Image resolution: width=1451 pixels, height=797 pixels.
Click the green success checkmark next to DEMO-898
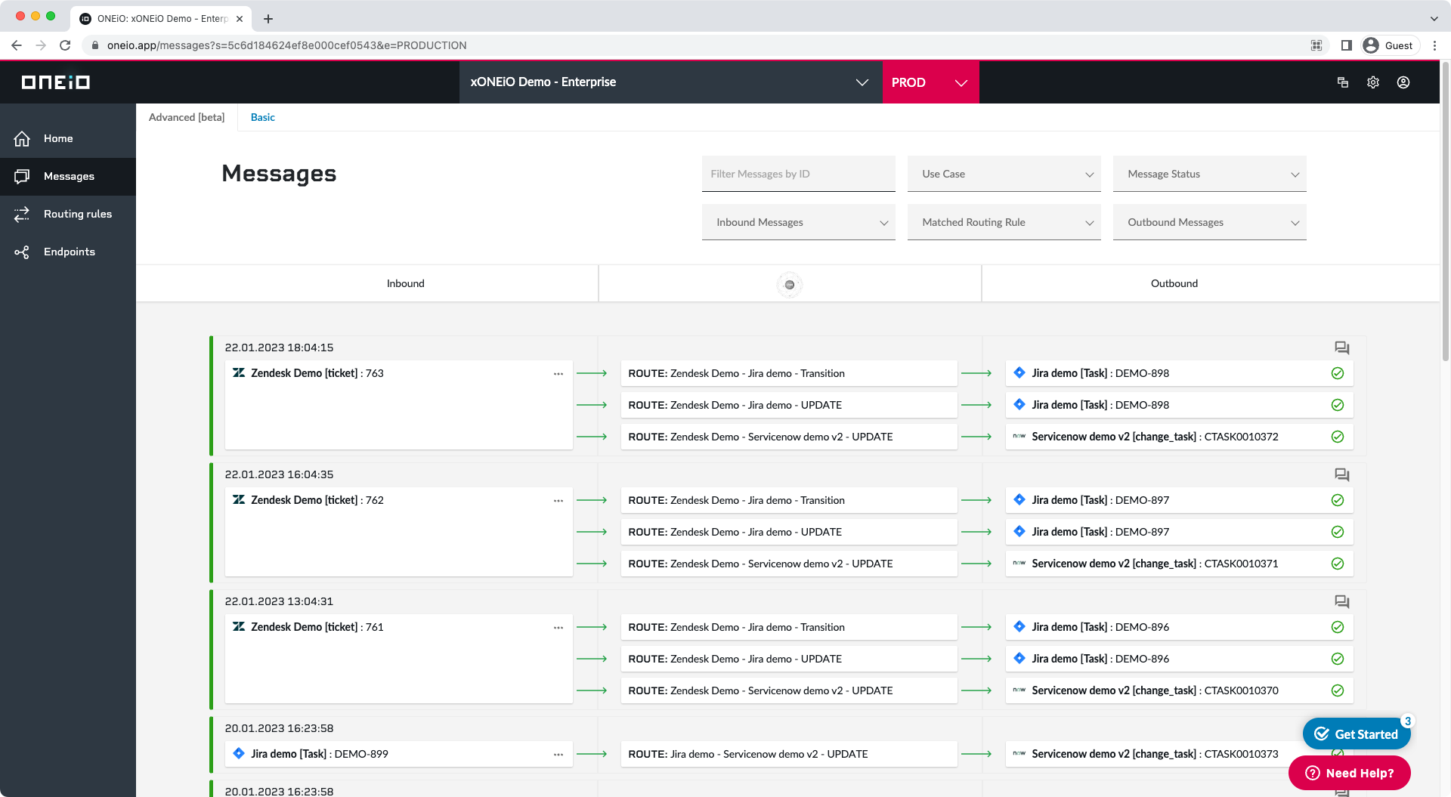(1338, 372)
